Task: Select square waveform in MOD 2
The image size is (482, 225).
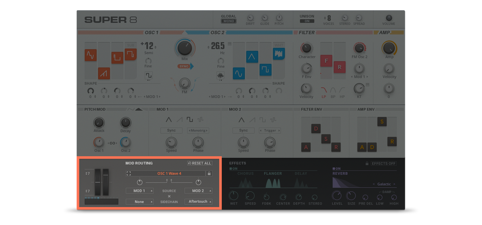Action: click(x=262, y=120)
